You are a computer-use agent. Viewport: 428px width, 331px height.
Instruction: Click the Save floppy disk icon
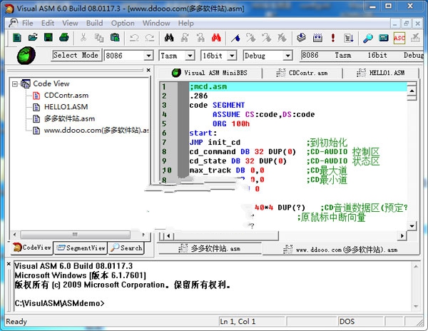coord(49,38)
